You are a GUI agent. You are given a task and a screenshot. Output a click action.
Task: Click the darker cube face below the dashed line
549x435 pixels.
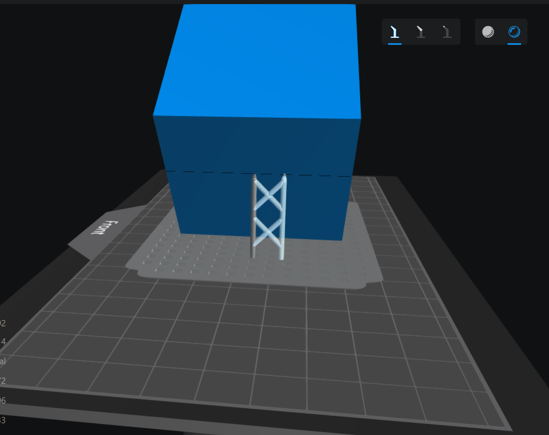pos(210,204)
